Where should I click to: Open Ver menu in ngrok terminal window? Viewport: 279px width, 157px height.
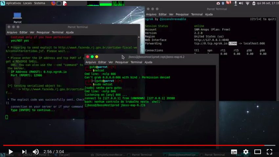[x=171, y=14]
